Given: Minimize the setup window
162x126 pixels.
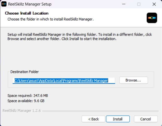Looking at the screenshot, I should [124, 4].
